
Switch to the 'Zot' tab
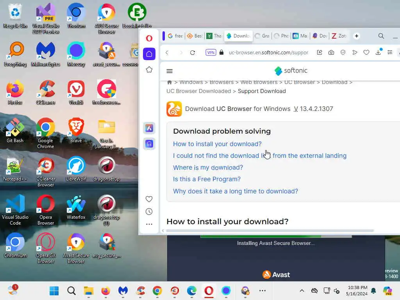coord(339,36)
